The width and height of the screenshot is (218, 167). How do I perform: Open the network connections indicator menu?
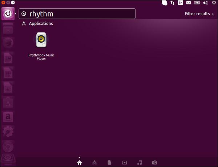point(173,3)
